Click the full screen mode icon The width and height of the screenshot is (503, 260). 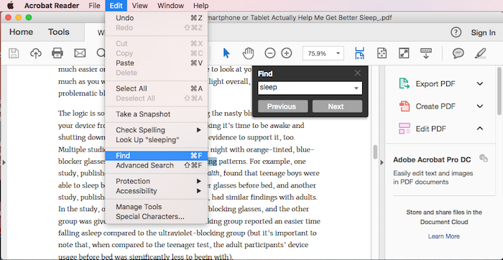click(x=404, y=53)
